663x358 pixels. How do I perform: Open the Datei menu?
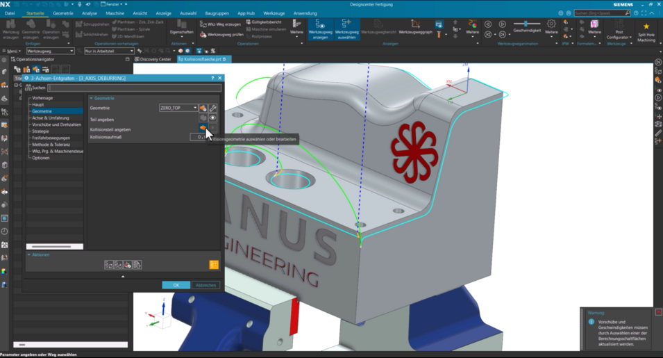pyautogui.click(x=10, y=13)
